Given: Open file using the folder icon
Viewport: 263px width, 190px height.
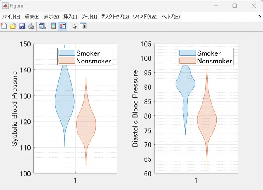Looking at the screenshot, I should [13, 26].
